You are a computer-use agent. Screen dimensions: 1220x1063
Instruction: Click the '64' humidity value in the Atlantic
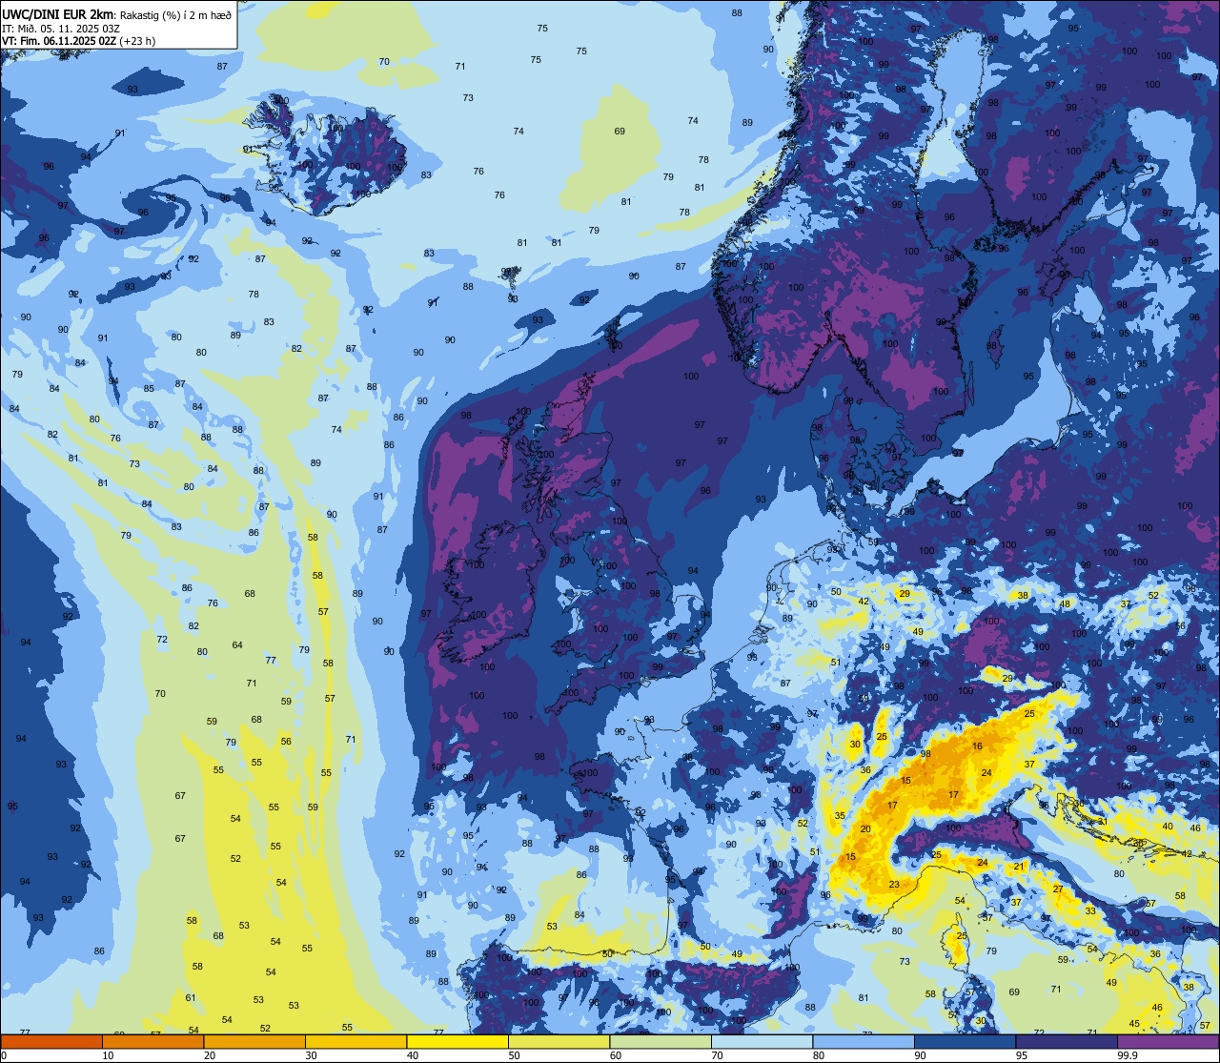click(237, 645)
